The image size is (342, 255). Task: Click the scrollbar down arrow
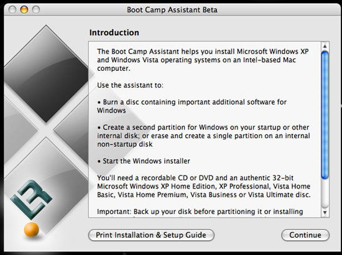coord(325,213)
